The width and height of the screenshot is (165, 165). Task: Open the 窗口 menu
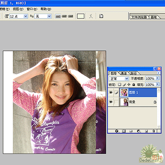[32, 9]
